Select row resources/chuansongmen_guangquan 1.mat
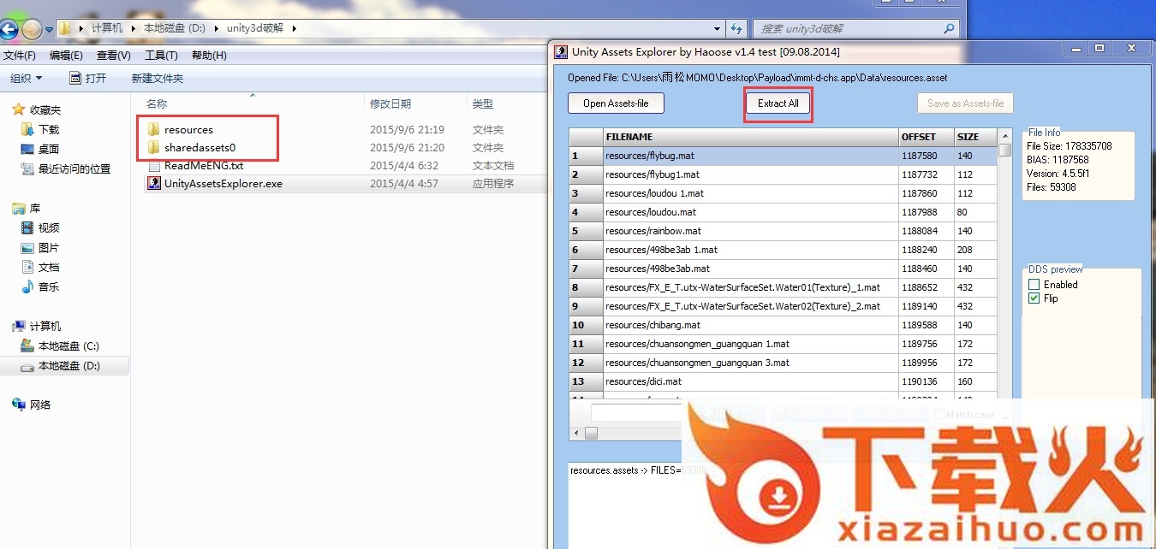1156x549 pixels. pos(783,344)
